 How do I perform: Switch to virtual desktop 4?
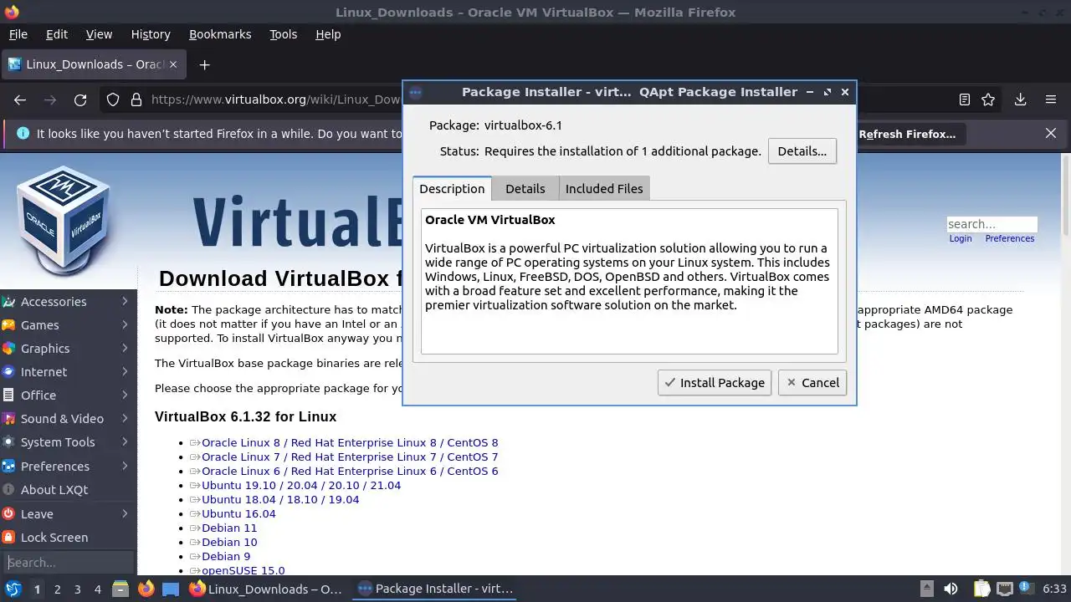pyautogui.click(x=97, y=589)
